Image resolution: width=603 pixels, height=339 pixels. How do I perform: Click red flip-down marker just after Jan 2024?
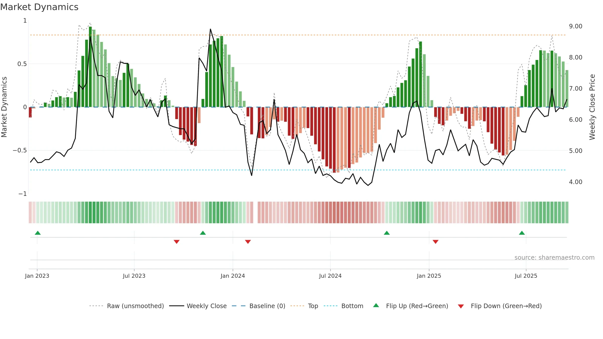pos(248,242)
